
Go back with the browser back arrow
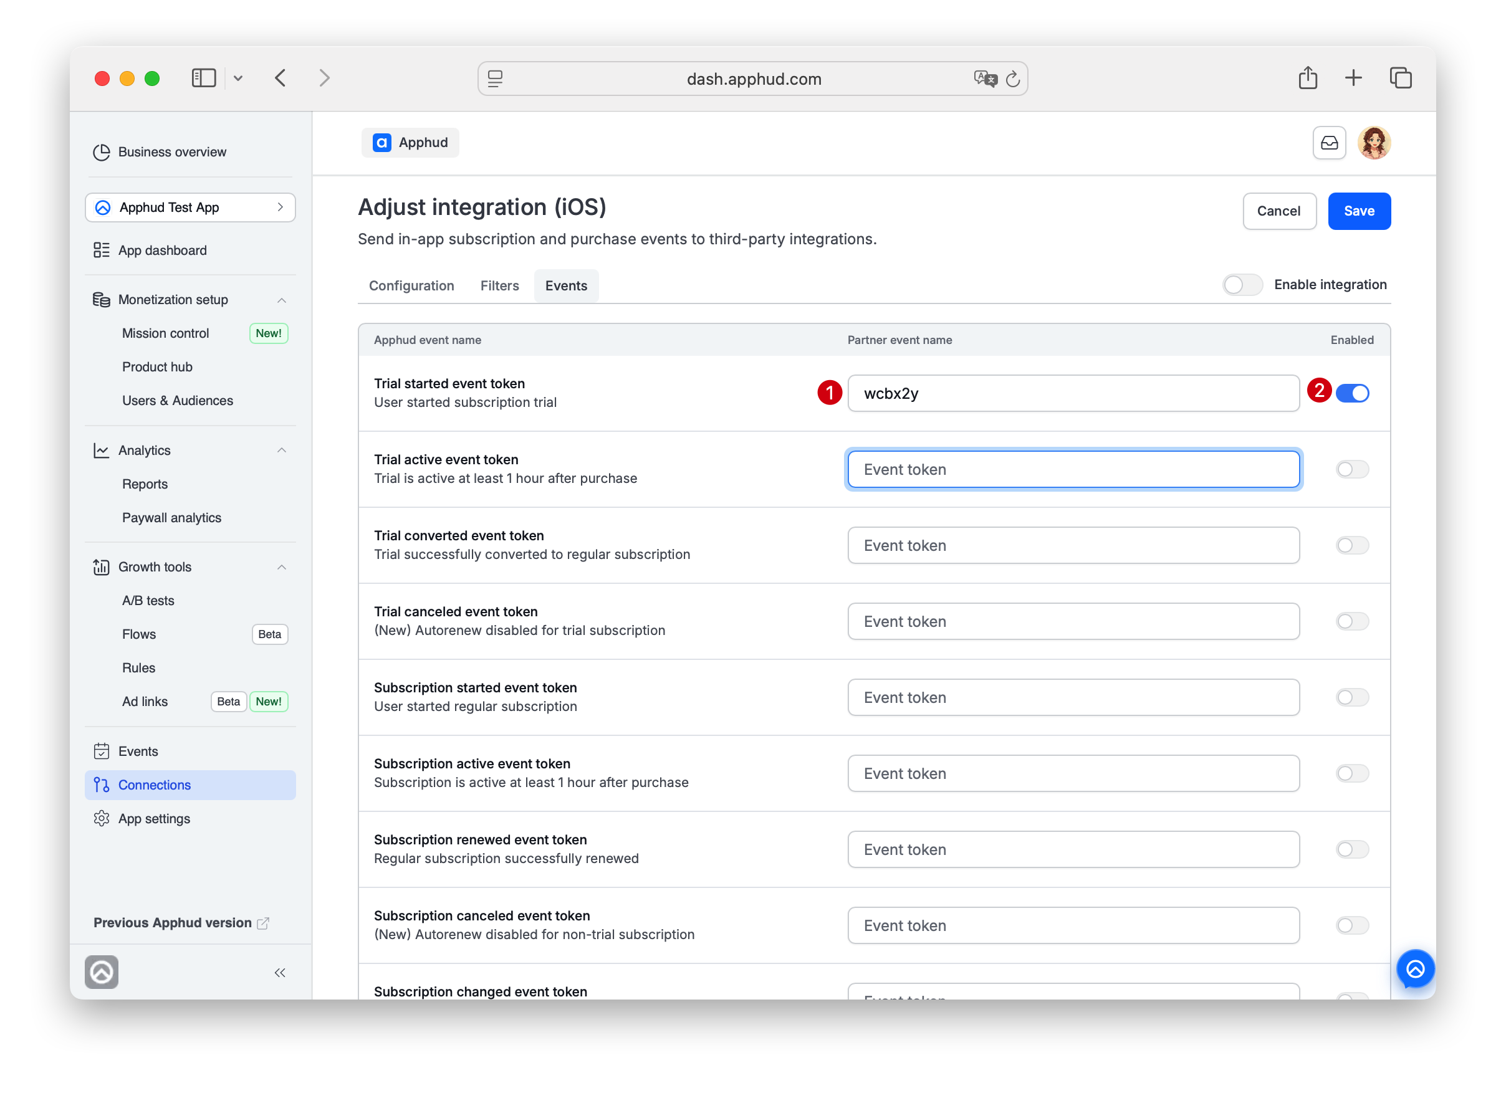[281, 79]
